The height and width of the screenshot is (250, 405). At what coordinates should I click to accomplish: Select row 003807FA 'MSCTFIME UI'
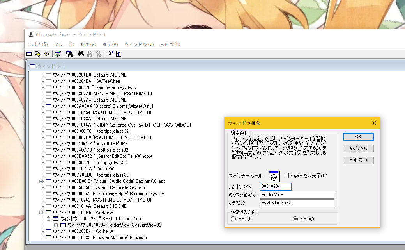103,137
